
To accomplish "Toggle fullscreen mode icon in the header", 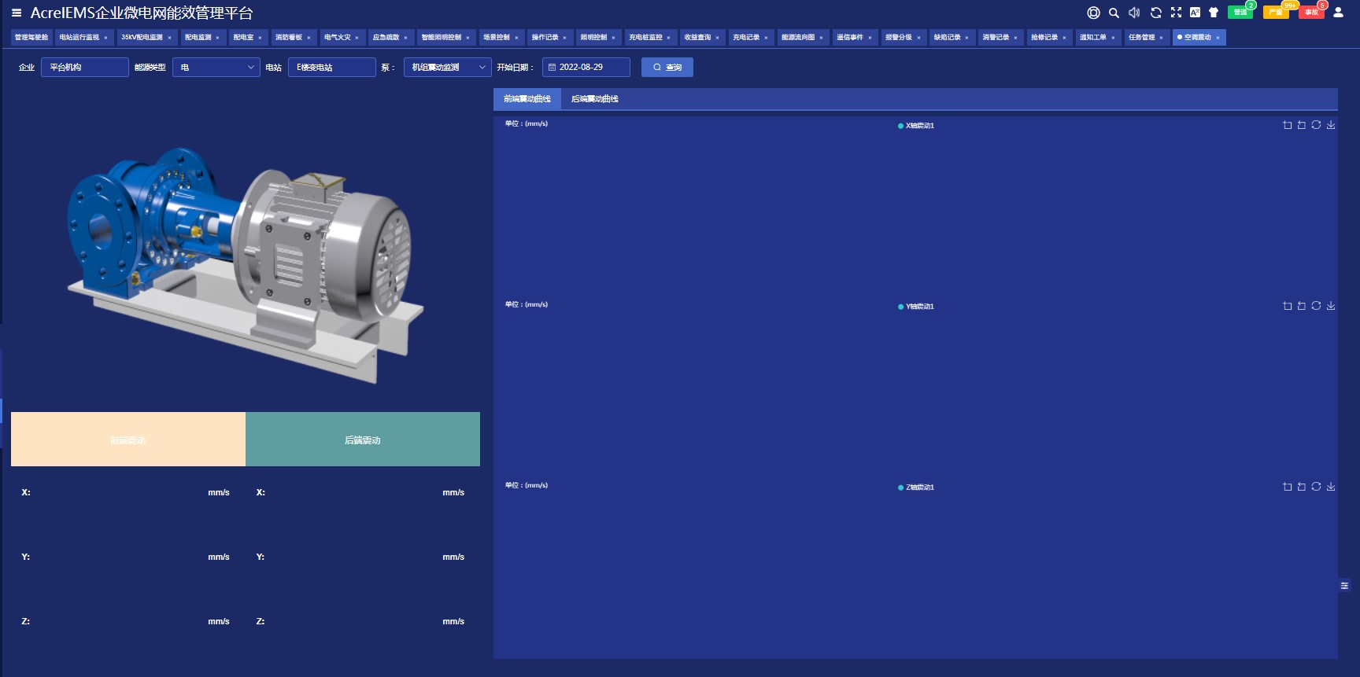I will point(1176,13).
